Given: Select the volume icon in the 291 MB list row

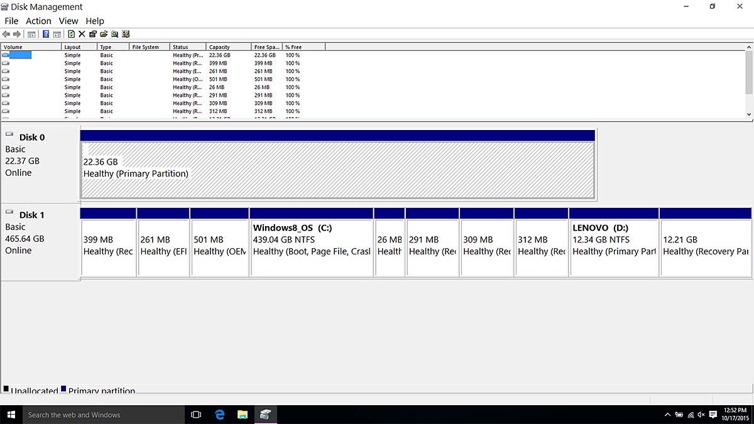Looking at the screenshot, I should point(6,95).
